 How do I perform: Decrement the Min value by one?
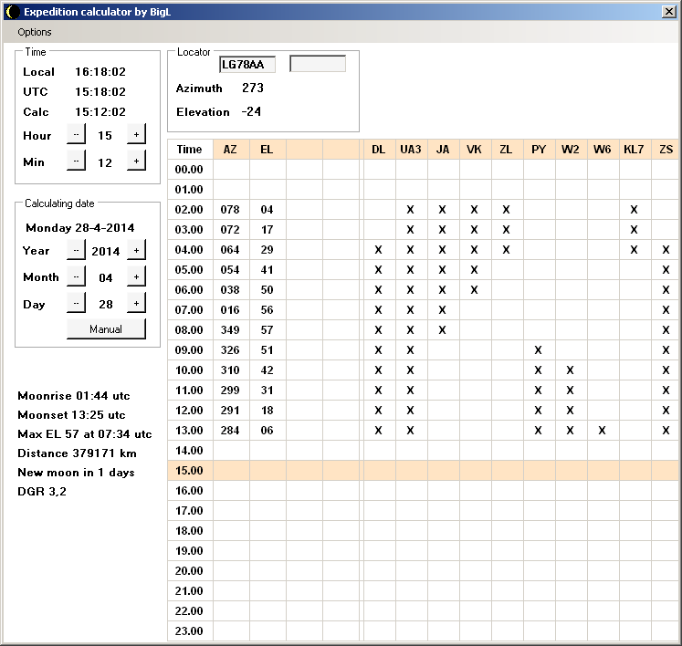tap(75, 161)
